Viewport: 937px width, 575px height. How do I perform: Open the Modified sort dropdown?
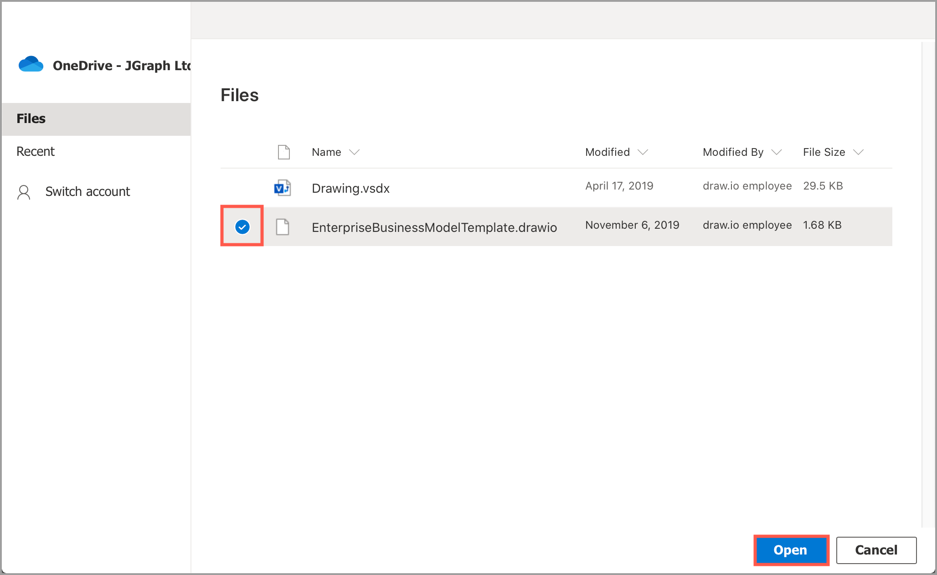[643, 152]
